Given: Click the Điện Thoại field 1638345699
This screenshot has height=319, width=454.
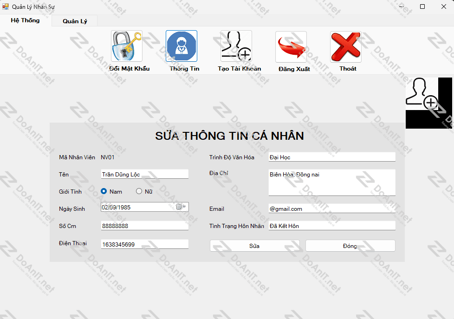Looking at the screenshot, I should [145, 244].
